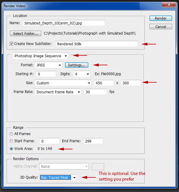Click the Start Frame value field
179x192 pixels.
50,141
